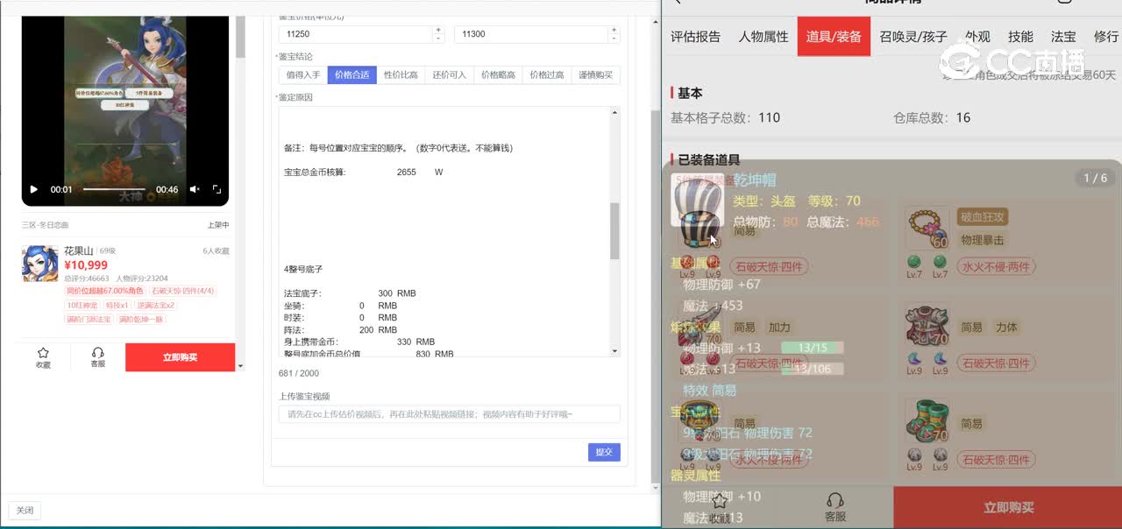Click the 花果山 character avatar
Viewport: 1122px width, 529px height.
click(39, 263)
